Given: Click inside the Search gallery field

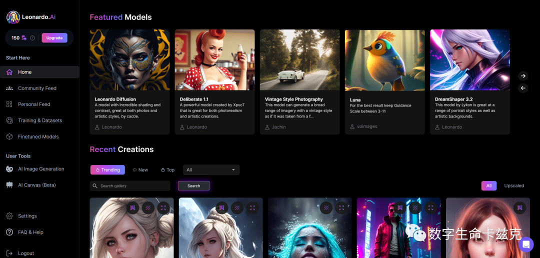Looking at the screenshot, I should (x=130, y=185).
